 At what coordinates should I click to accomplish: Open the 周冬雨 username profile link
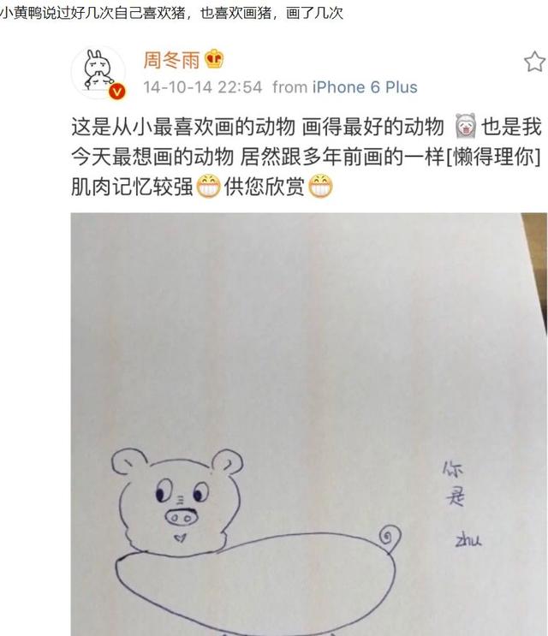click(171, 60)
